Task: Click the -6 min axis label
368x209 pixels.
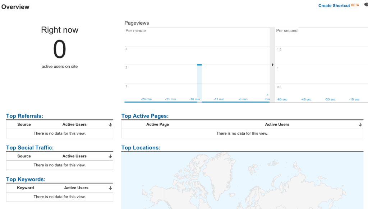Action: tap(243, 99)
